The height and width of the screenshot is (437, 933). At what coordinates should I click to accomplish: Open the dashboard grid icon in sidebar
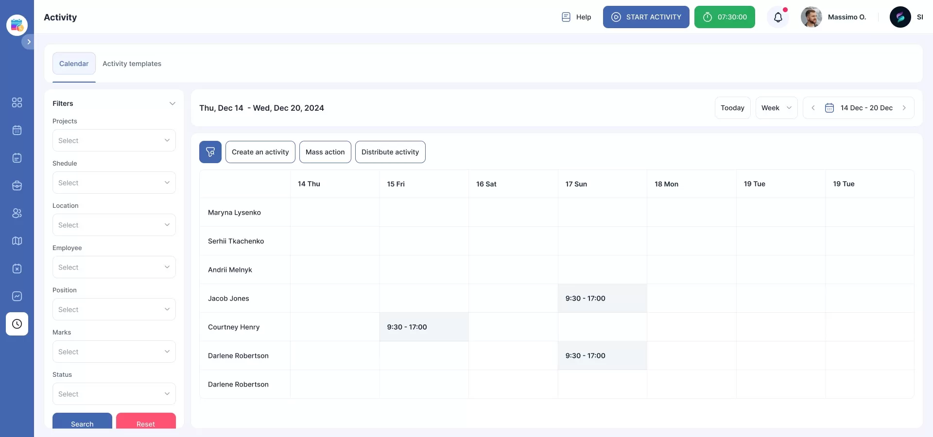17,102
